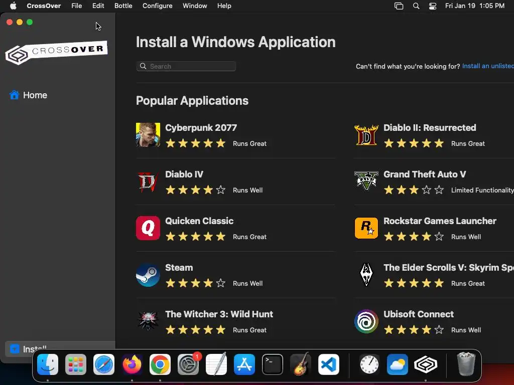514x385 pixels.
Task: Click the Ubisoft Connect swirl icon
Action: tap(366, 321)
